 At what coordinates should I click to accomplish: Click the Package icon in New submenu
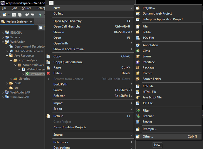point(138,67)
